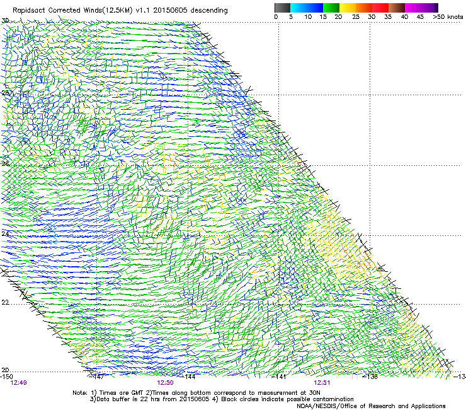Click the gray 0-5 knots legend swatch
466x410 pixels.
[282, 8]
